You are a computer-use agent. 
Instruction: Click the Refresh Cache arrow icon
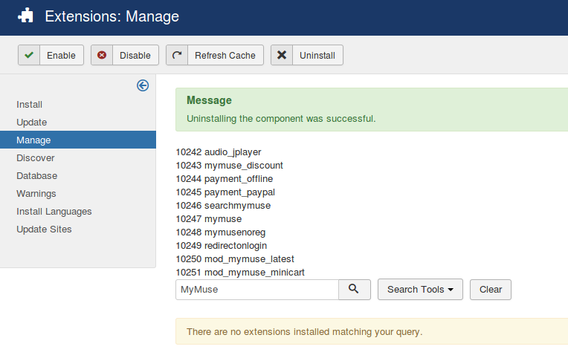click(x=177, y=56)
